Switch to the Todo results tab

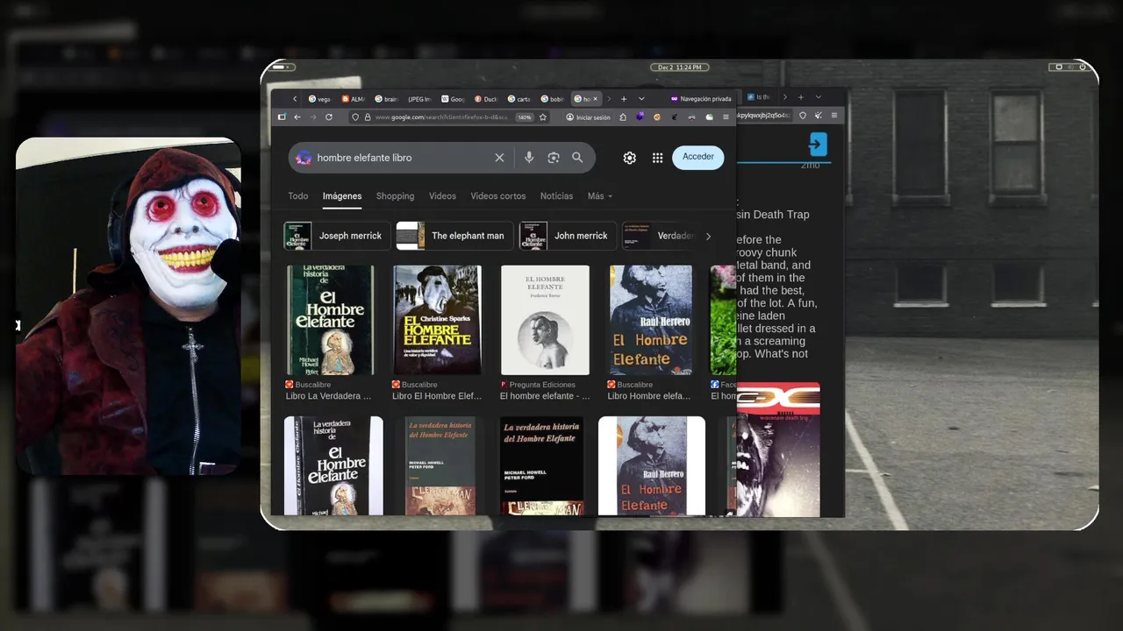point(298,196)
